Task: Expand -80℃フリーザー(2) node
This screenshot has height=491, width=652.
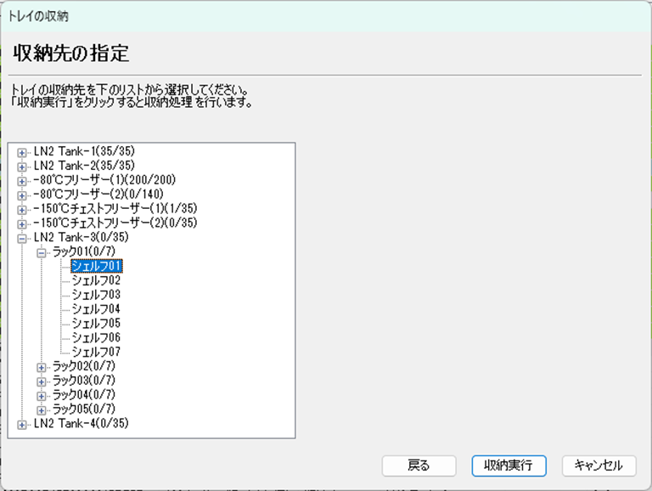Action: tap(22, 195)
